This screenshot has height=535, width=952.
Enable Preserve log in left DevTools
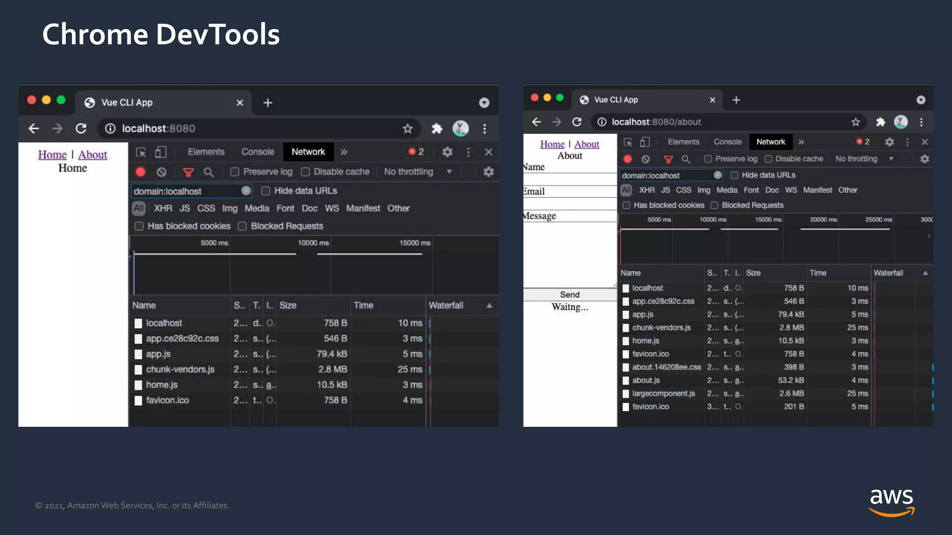click(235, 172)
